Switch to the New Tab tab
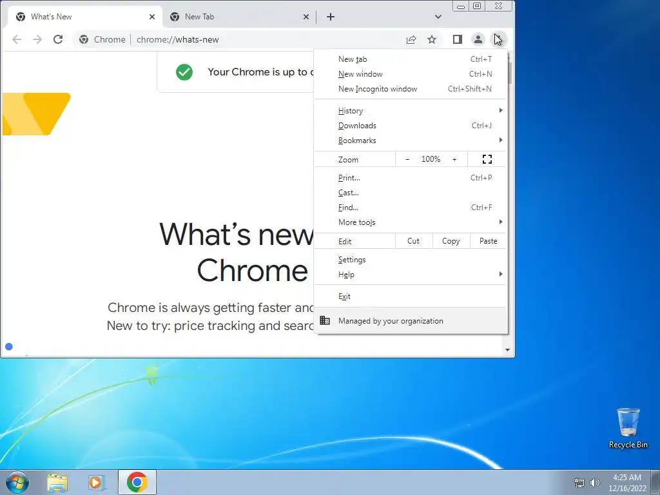Viewport: 660px width, 495px height. coord(239,17)
